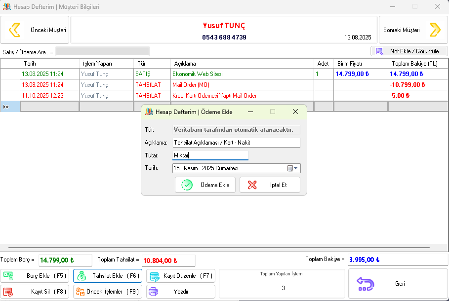This screenshot has height=301, width=449.
Task: Print using the Yazdır button
Action: [x=180, y=292]
